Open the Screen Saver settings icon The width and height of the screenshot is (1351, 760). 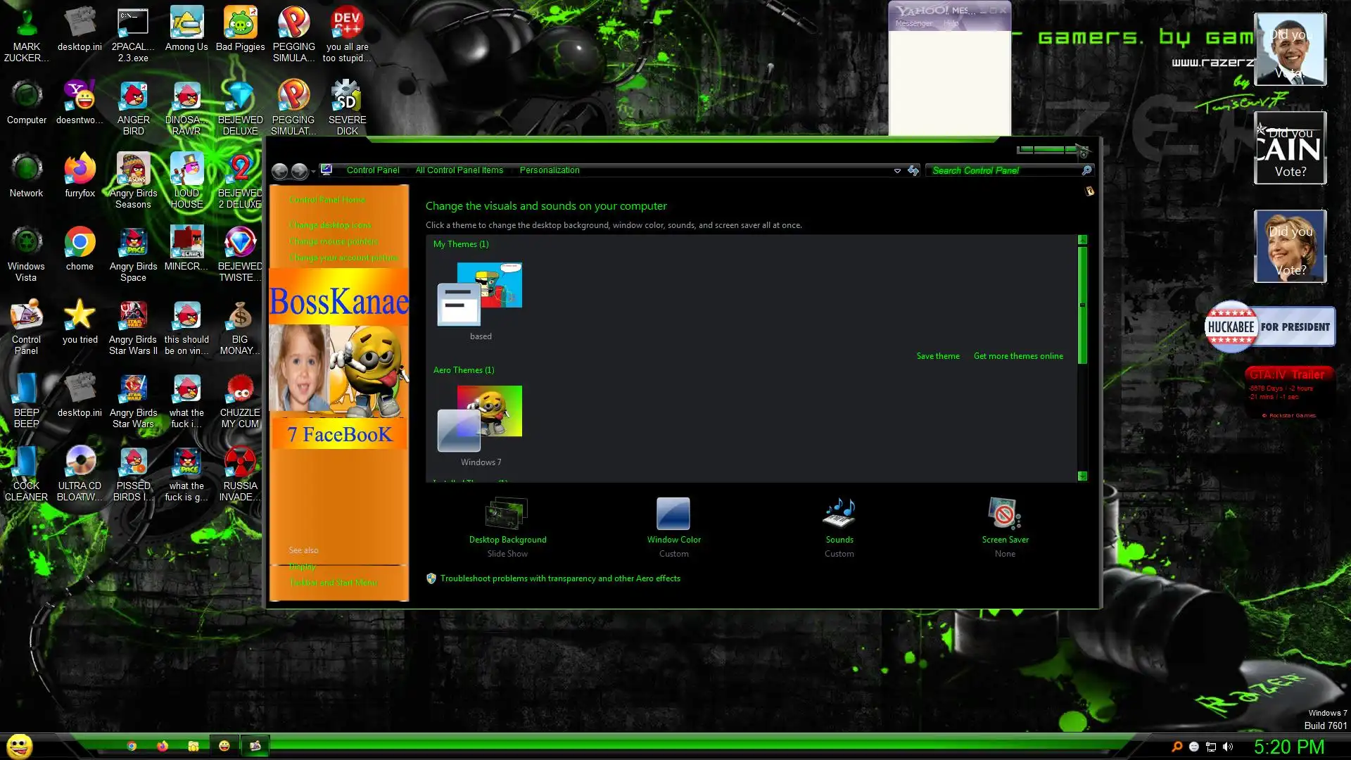pos(1005,514)
